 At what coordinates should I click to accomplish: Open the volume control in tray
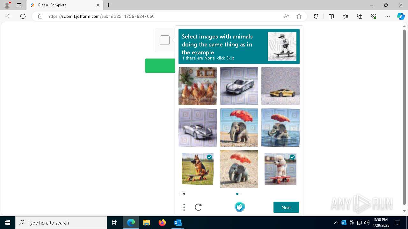[367, 223]
